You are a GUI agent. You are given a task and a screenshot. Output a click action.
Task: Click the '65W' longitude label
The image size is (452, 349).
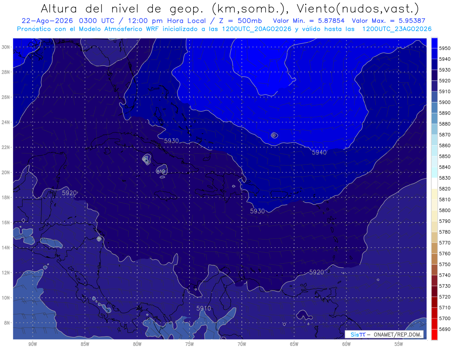294,344
